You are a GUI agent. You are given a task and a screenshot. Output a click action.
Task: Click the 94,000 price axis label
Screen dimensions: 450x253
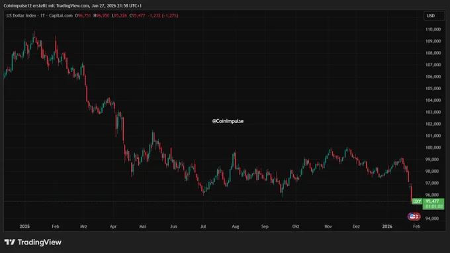point(432,219)
